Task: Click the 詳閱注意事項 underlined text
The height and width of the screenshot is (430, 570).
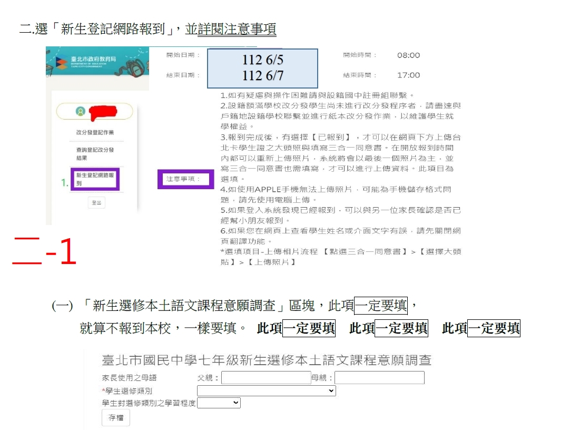Action: click(237, 29)
